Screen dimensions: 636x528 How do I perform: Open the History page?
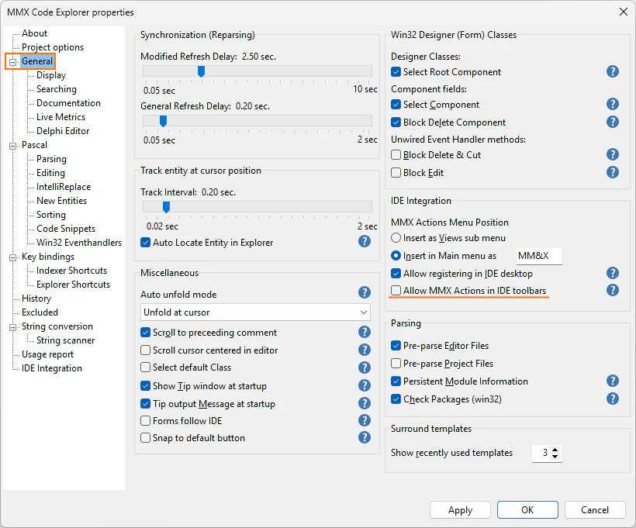tap(36, 299)
